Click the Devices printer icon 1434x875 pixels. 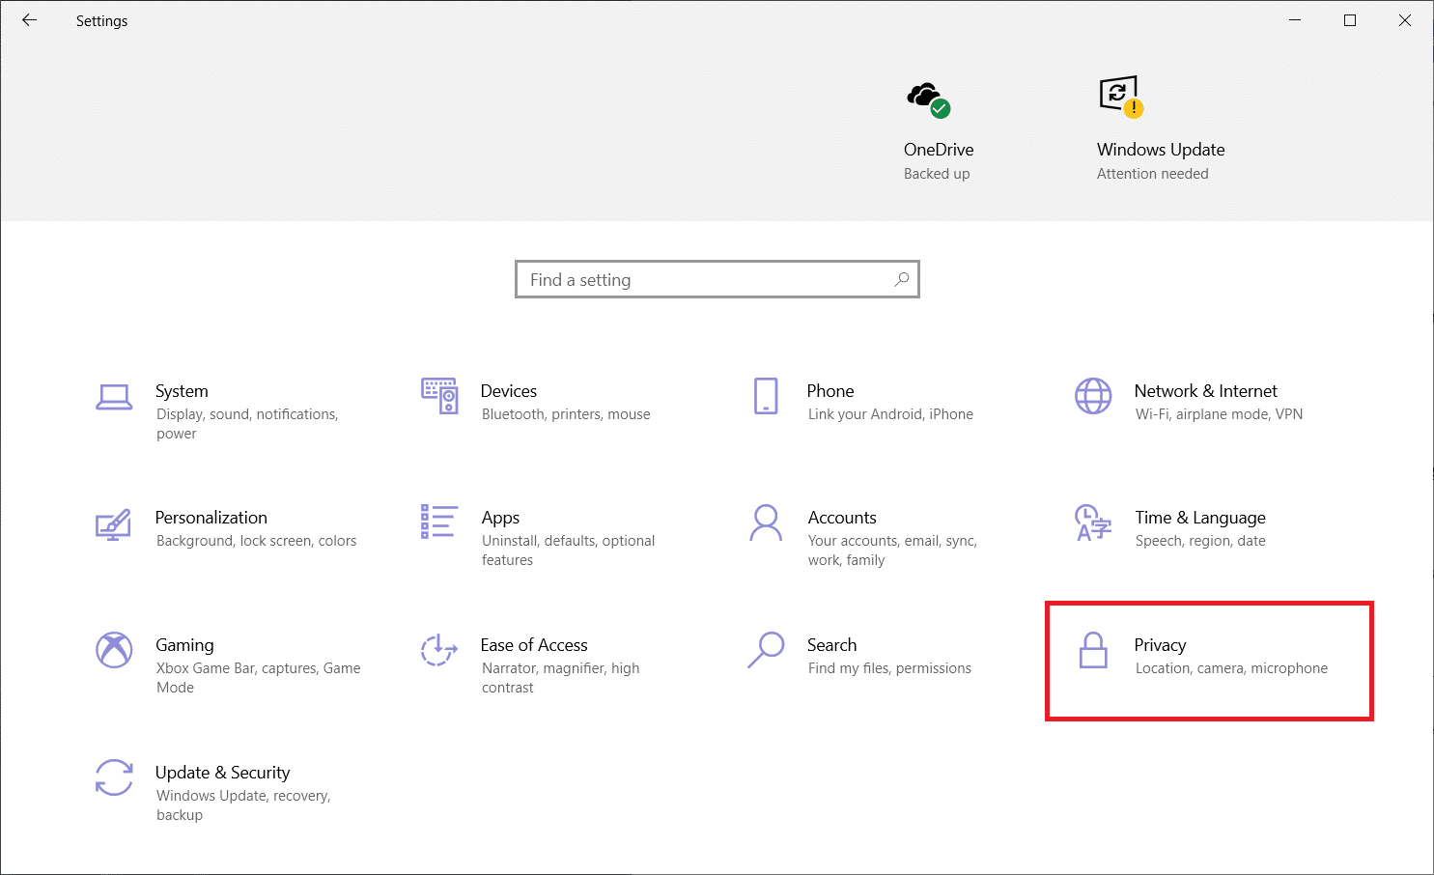pyautogui.click(x=439, y=396)
